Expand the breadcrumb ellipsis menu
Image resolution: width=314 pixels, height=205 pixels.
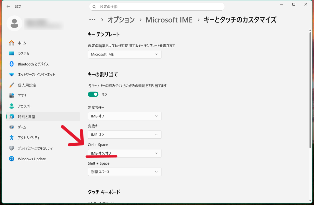point(92,20)
